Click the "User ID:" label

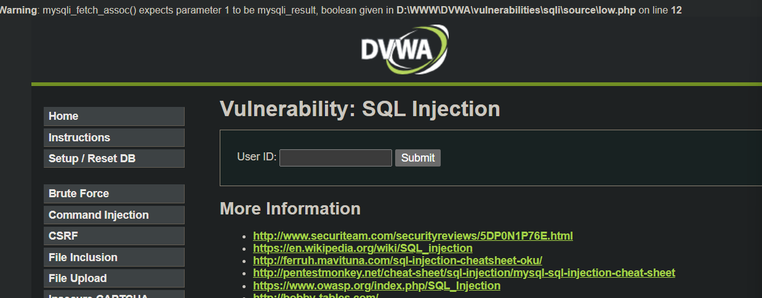coord(257,157)
